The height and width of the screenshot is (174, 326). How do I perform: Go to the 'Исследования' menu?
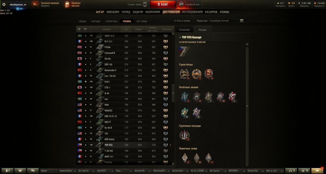192,12
